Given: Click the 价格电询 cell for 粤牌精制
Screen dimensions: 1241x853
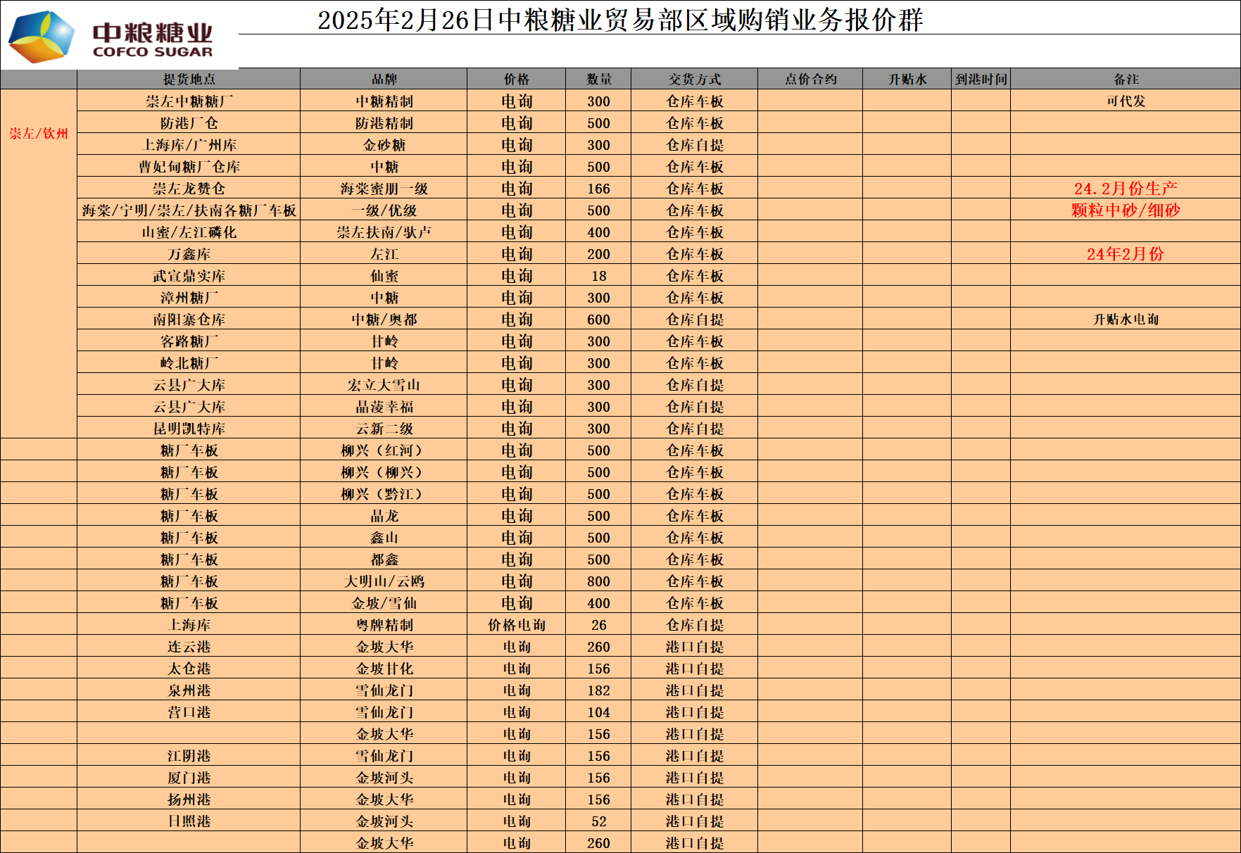Looking at the screenshot, I should pyautogui.click(x=516, y=624).
